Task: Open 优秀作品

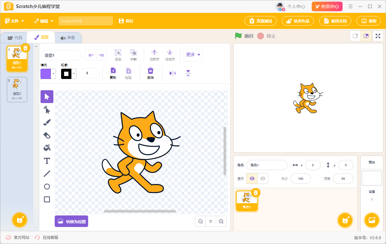Action: point(298,21)
